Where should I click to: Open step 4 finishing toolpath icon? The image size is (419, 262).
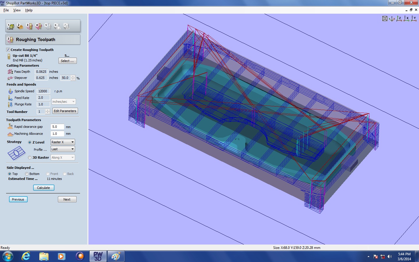click(39, 26)
